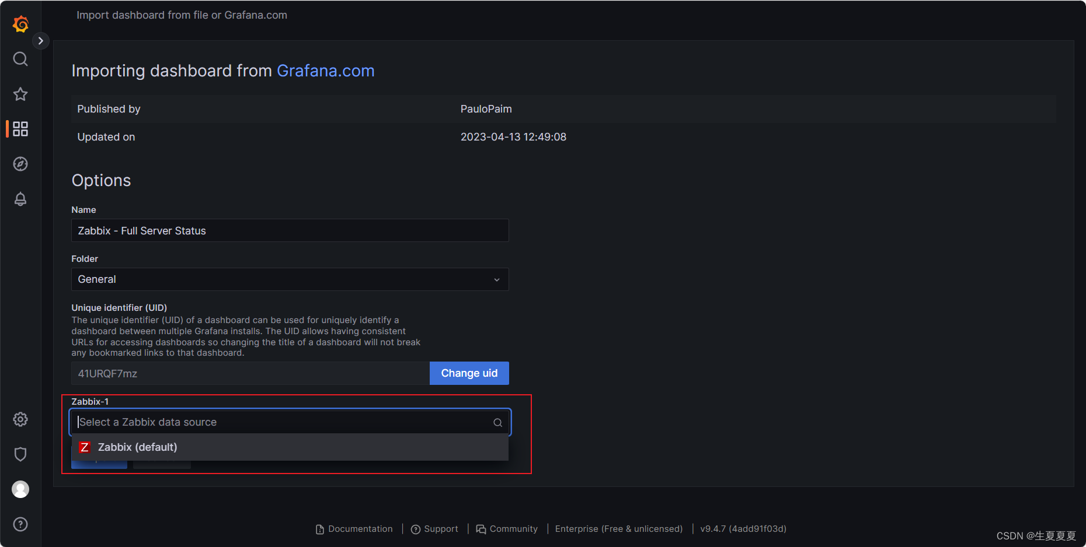Click the UID field 41URQF7mz
1086x547 pixels.
coord(250,373)
